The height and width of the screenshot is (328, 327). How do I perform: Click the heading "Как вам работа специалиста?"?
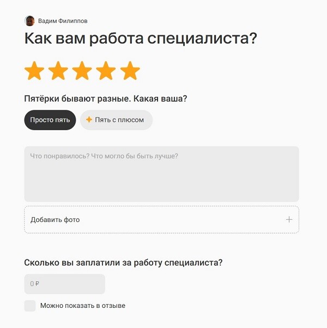[141, 39]
